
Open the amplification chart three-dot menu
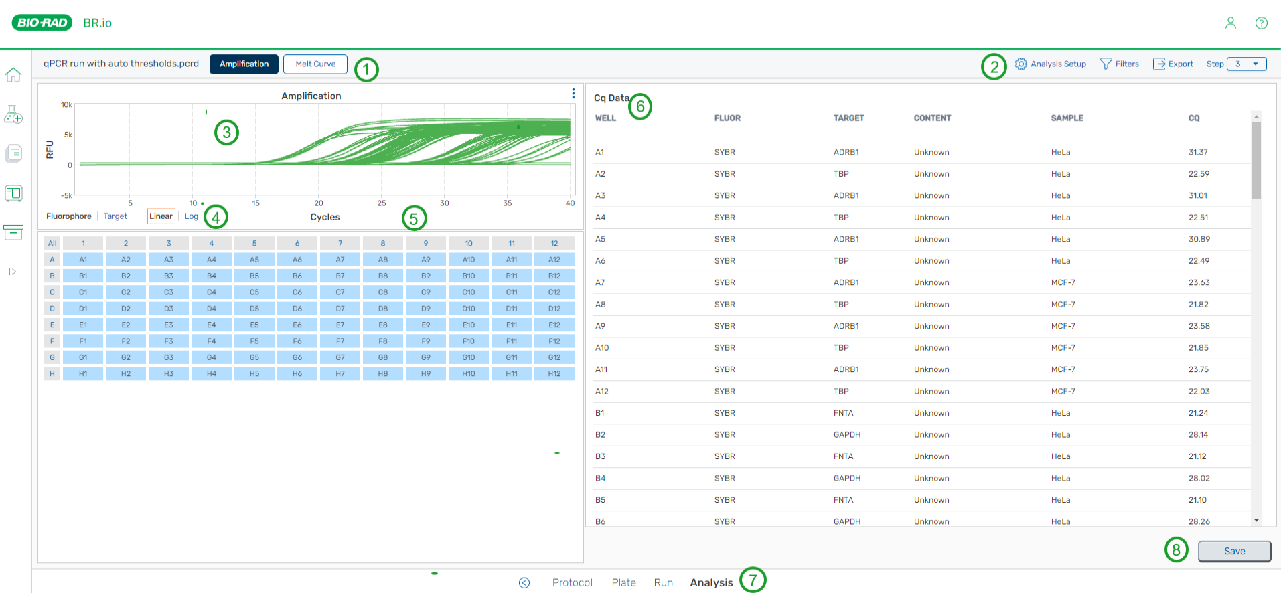coord(573,94)
